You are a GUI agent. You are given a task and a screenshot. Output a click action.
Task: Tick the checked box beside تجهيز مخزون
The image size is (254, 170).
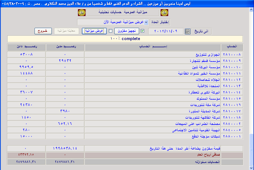pyautogui.click(x=143, y=31)
